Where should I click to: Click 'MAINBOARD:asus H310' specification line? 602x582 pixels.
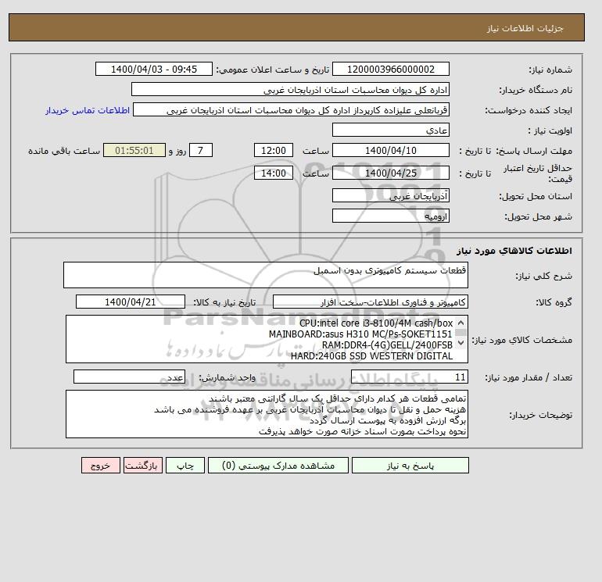click(360, 334)
